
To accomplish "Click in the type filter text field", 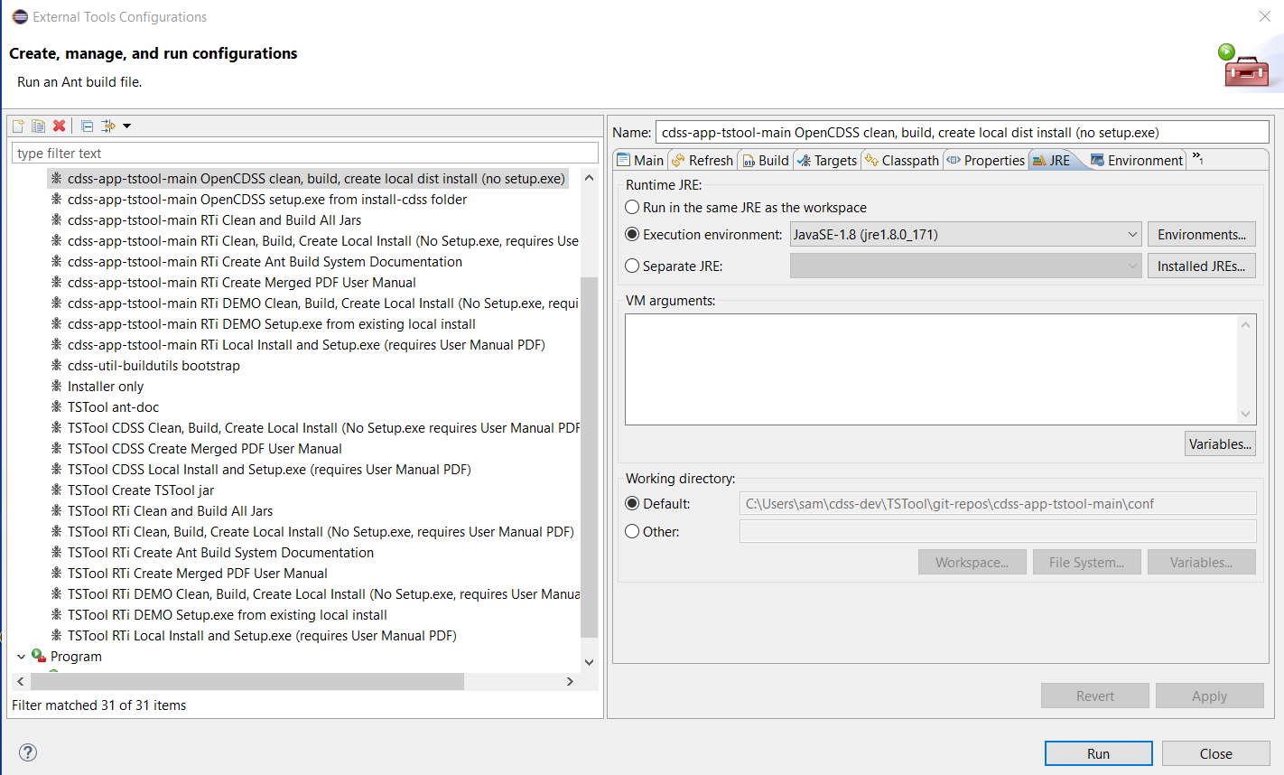I will click(304, 154).
